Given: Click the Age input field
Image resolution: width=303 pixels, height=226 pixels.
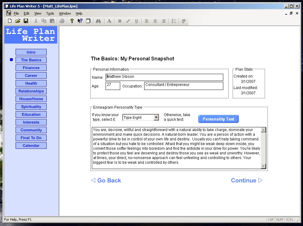Looking at the screenshot, I should [x=113, y=86].
